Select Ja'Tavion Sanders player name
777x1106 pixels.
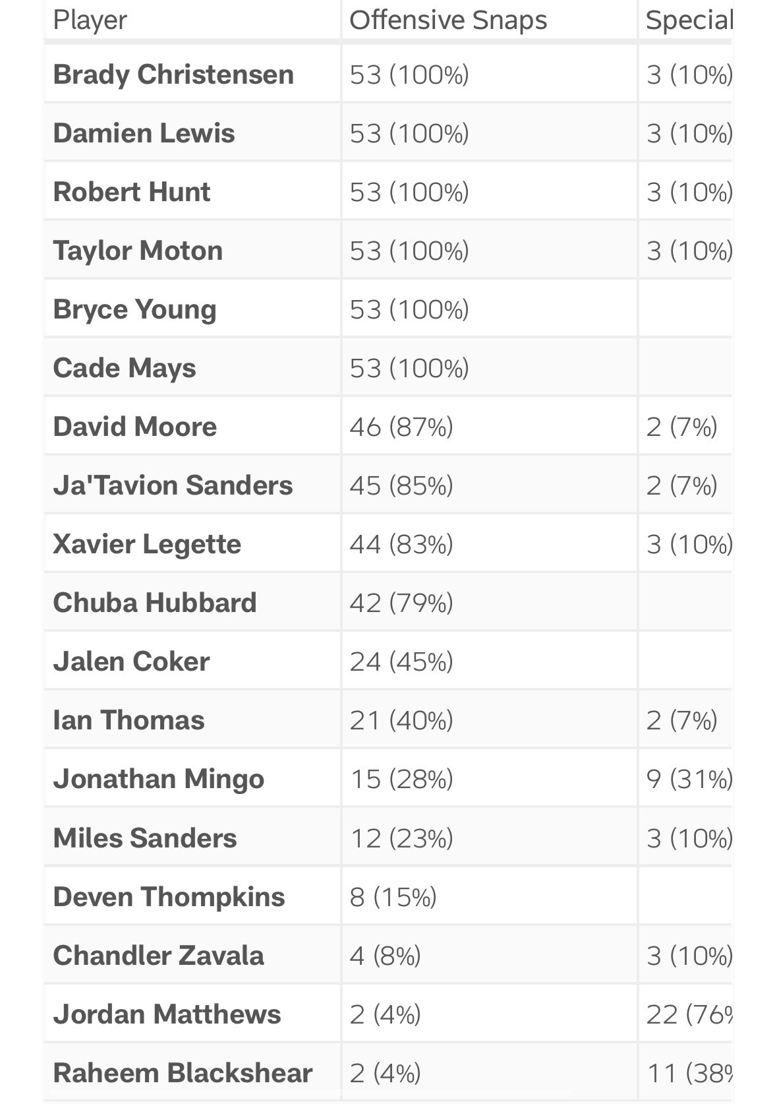point(173,485)
